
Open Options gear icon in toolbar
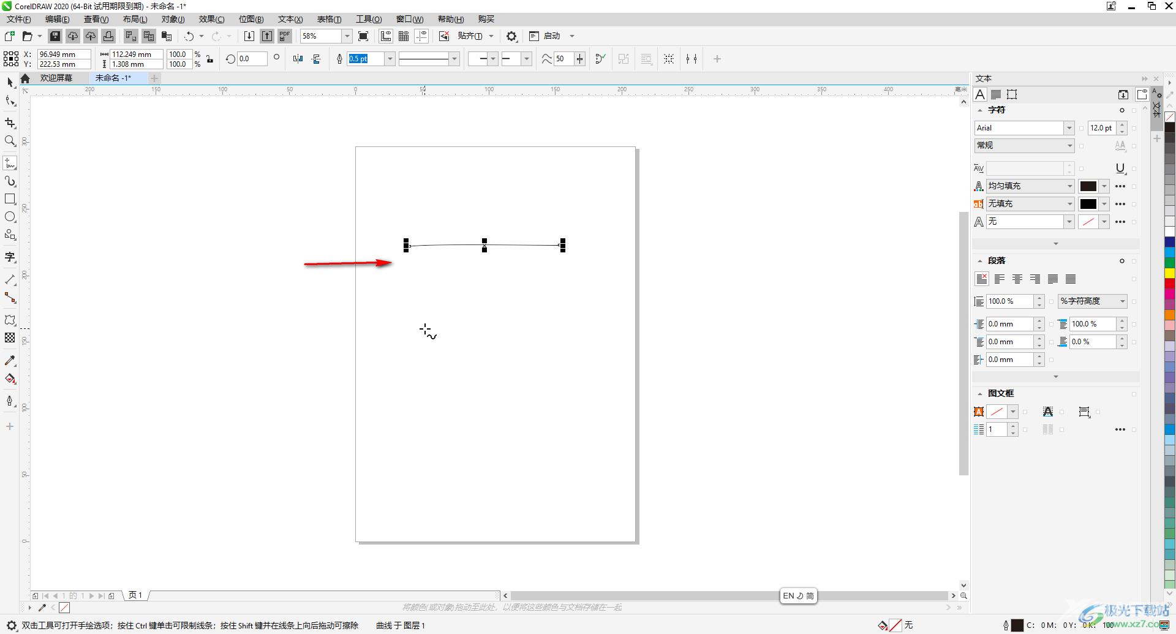511,36
